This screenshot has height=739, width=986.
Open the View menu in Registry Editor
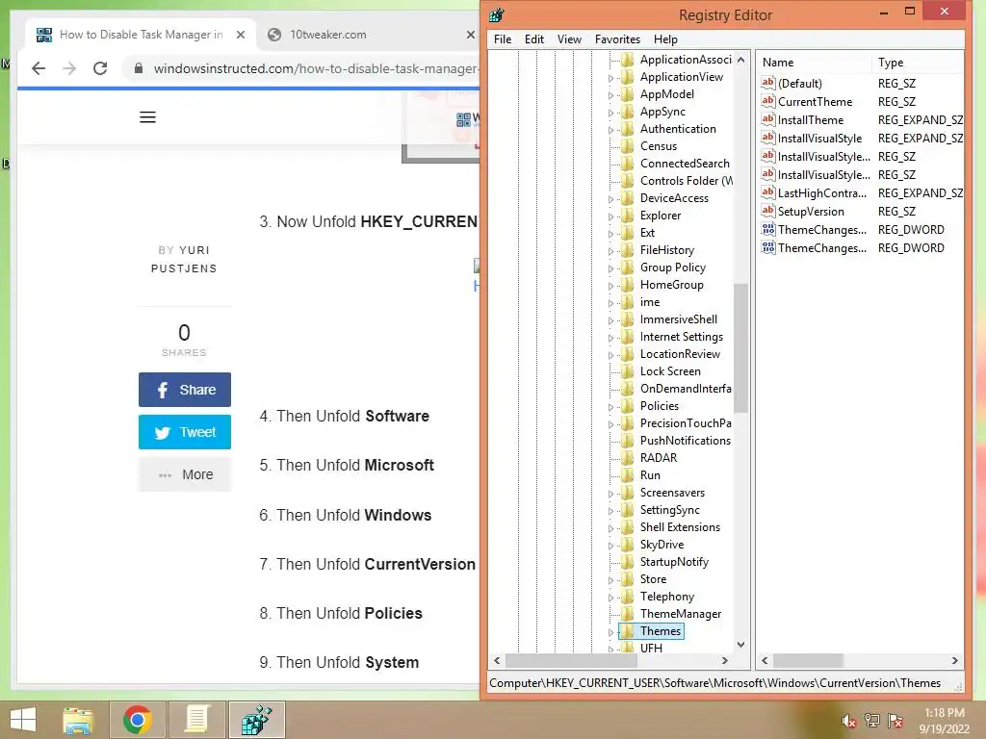pos(569,38)
